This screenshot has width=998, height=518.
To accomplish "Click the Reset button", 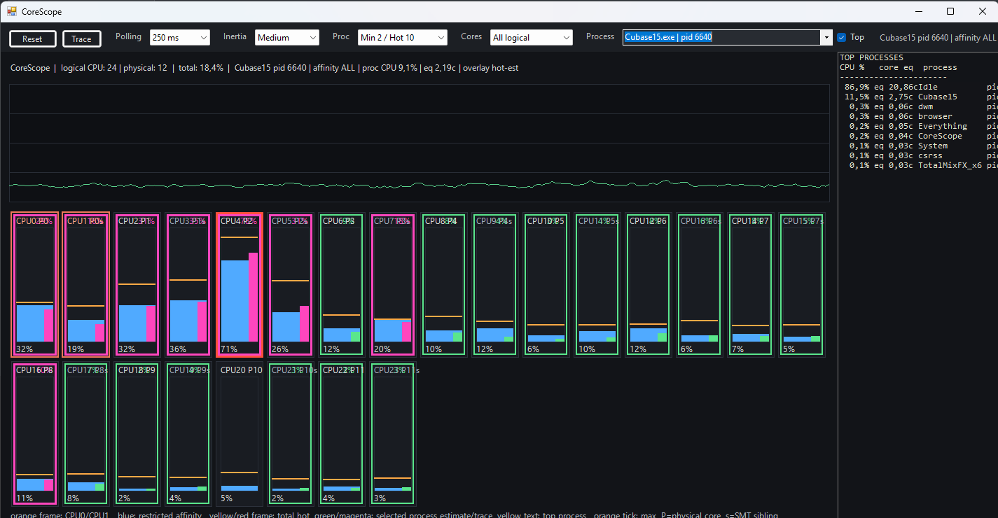I will coord(33,38).
